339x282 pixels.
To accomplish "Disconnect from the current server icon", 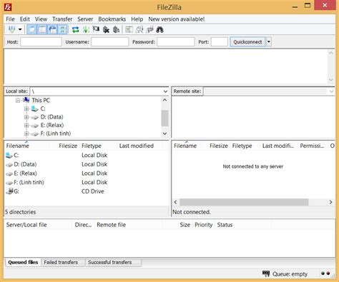I will tap(106, 29).
